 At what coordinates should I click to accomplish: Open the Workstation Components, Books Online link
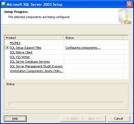coord(36,71)
